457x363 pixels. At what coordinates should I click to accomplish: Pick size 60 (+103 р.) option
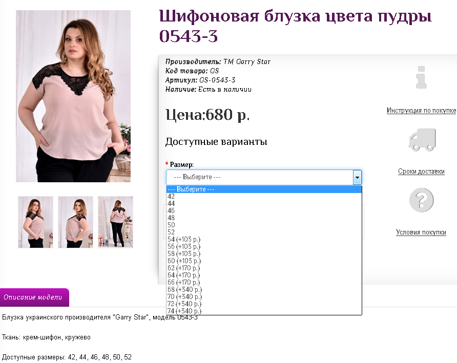(264, 261)
